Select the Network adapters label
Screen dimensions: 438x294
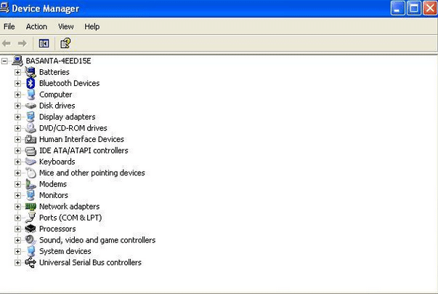coord(69,207)
